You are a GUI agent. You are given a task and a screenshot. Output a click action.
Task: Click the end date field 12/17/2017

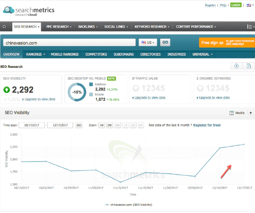[60, 125]
